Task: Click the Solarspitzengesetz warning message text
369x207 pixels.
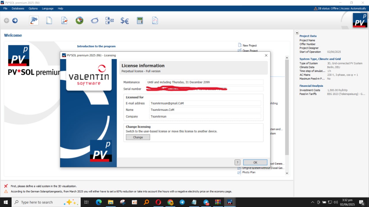Action: point(121,191)
